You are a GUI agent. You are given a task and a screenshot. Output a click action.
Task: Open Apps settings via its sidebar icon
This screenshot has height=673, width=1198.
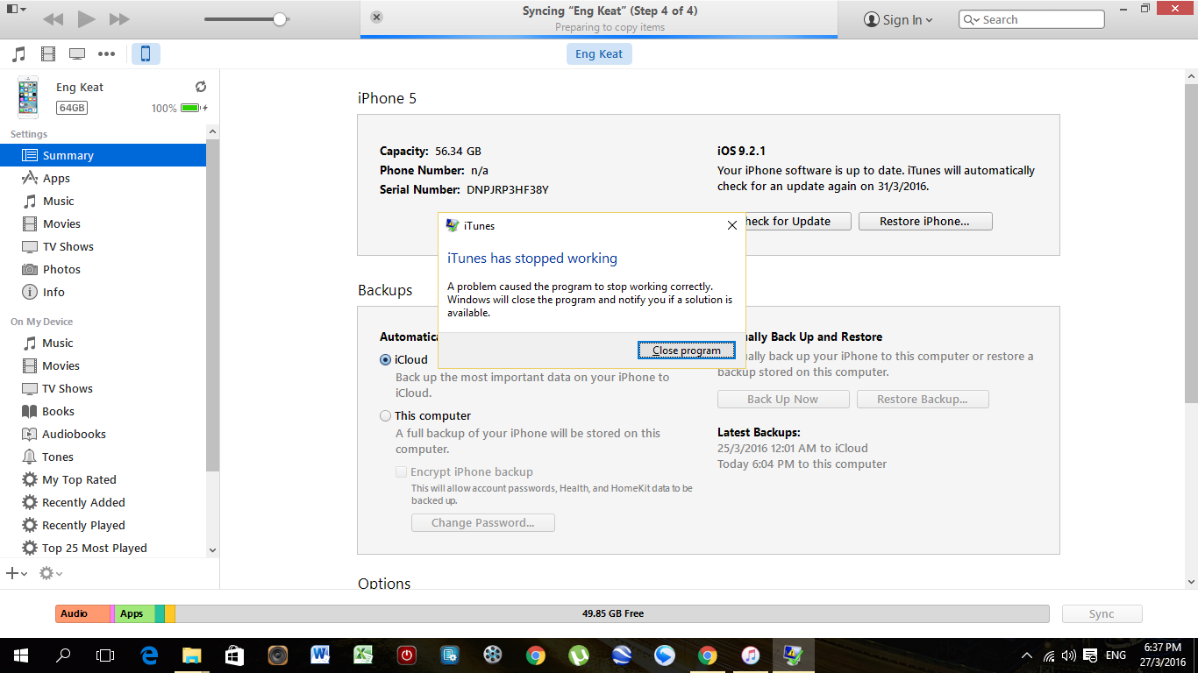click(x=30, y=178)
